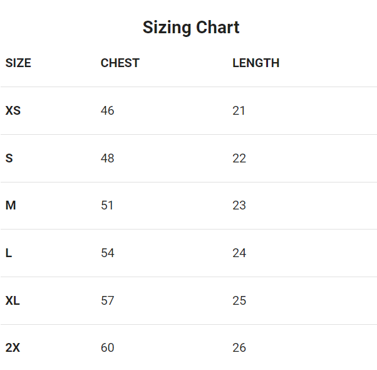The height and width of the screenshot is (370, 377).
Task: Select the S size row label
Action: (9, 159)
